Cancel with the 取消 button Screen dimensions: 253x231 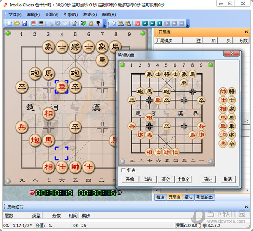[x=228, y=180]
